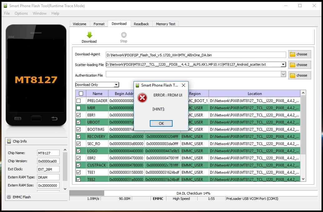
Task: Click the TEE2 partition name cell
Action: click(x=97, y=179)
